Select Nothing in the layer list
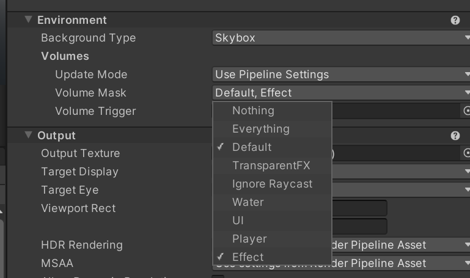The image size is (470, 278). coord(253,111)
